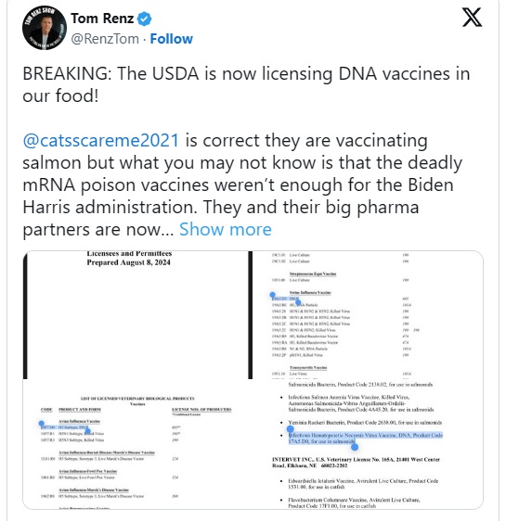The width and height of the screenshot is (506, 521).
Task: Open the bottom-right Intervet product list image
Action: point(368,444)
